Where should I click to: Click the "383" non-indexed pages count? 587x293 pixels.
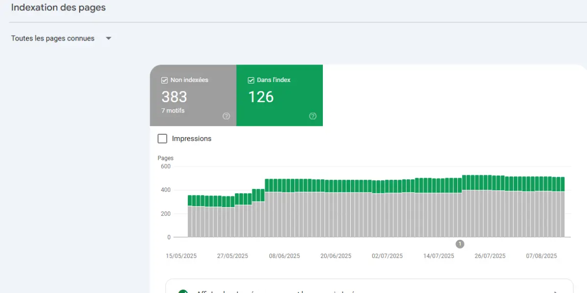[x=174, y=97]
